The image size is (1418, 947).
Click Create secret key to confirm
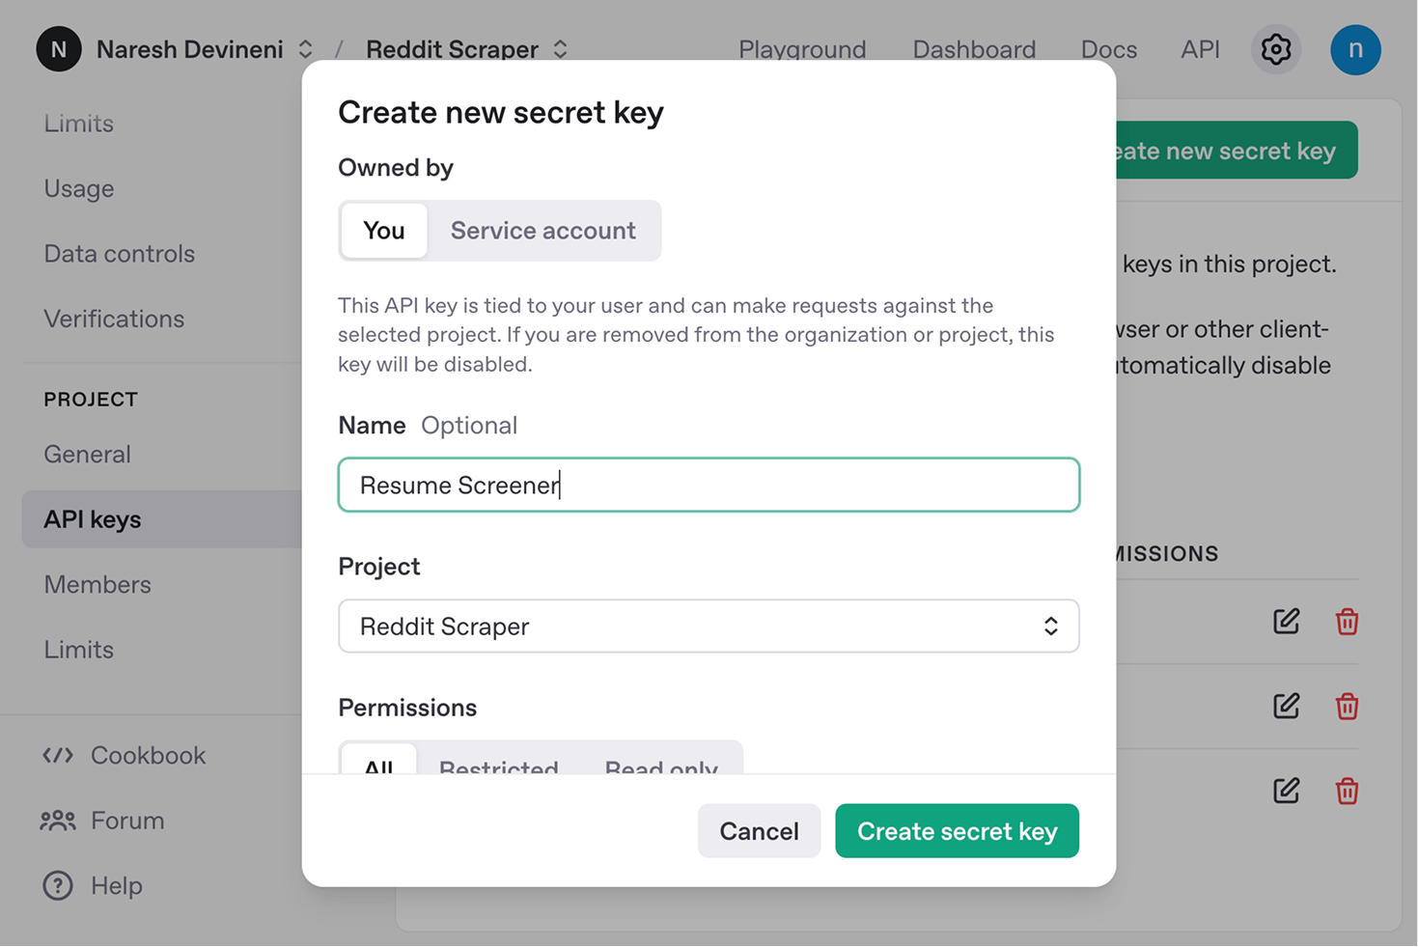point(957,830)
